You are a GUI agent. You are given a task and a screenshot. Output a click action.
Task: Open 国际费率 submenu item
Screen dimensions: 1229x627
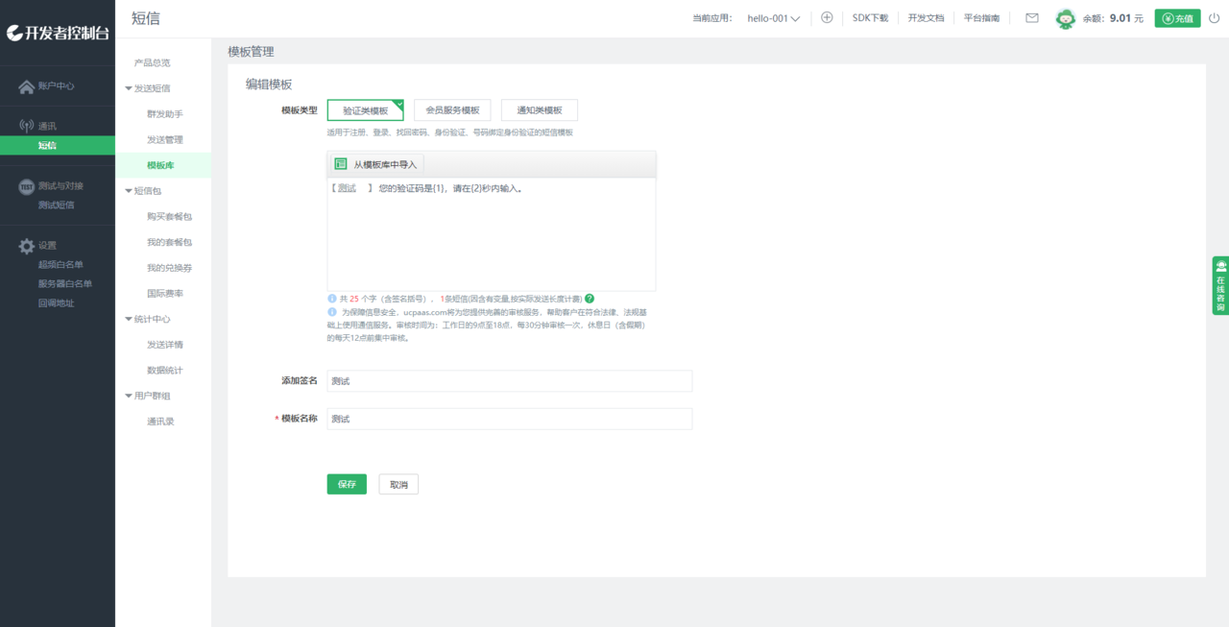tap(164, 294)
